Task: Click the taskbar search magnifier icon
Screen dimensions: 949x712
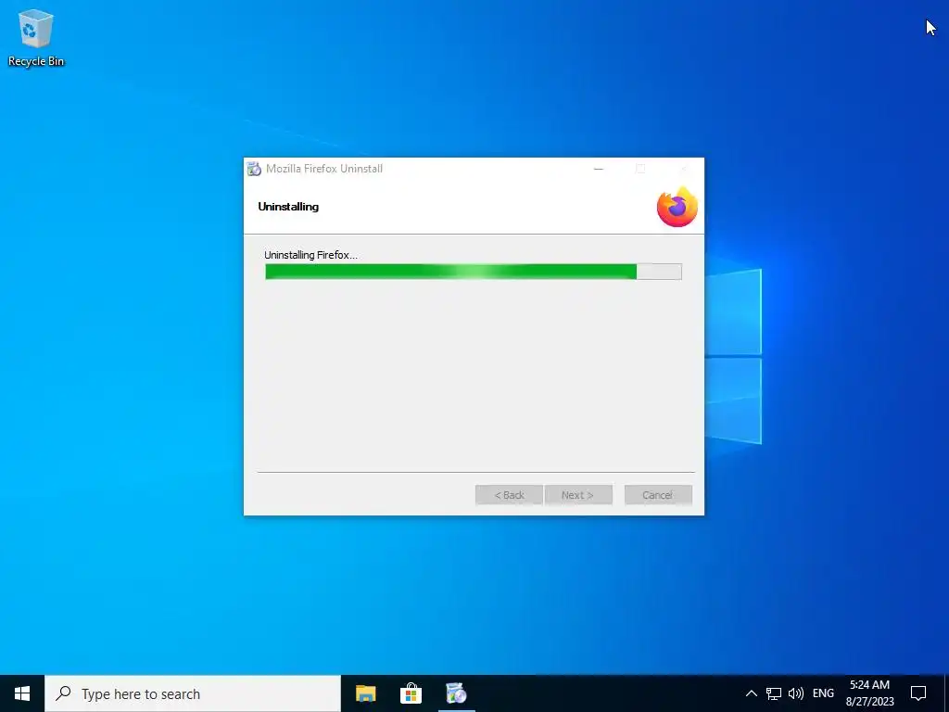Action: pyautogui.click(x=63, y=693)
